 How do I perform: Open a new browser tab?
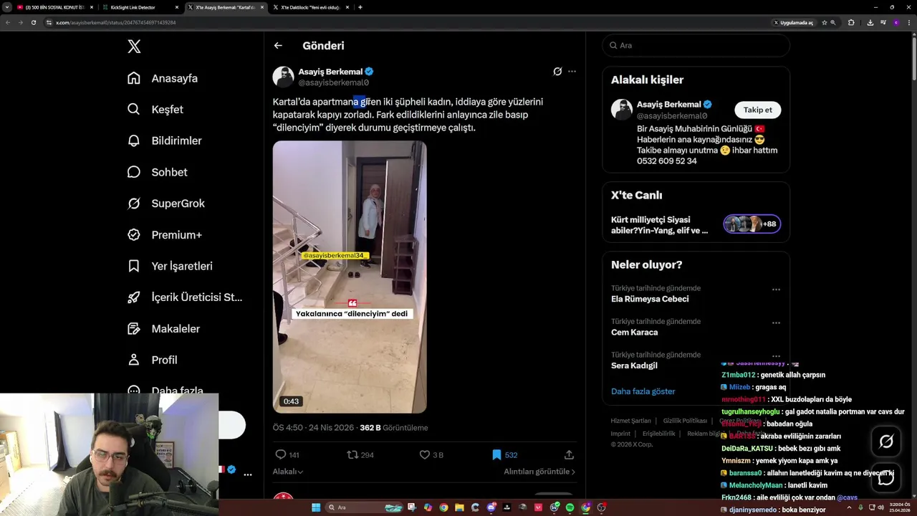coord(360,7)
